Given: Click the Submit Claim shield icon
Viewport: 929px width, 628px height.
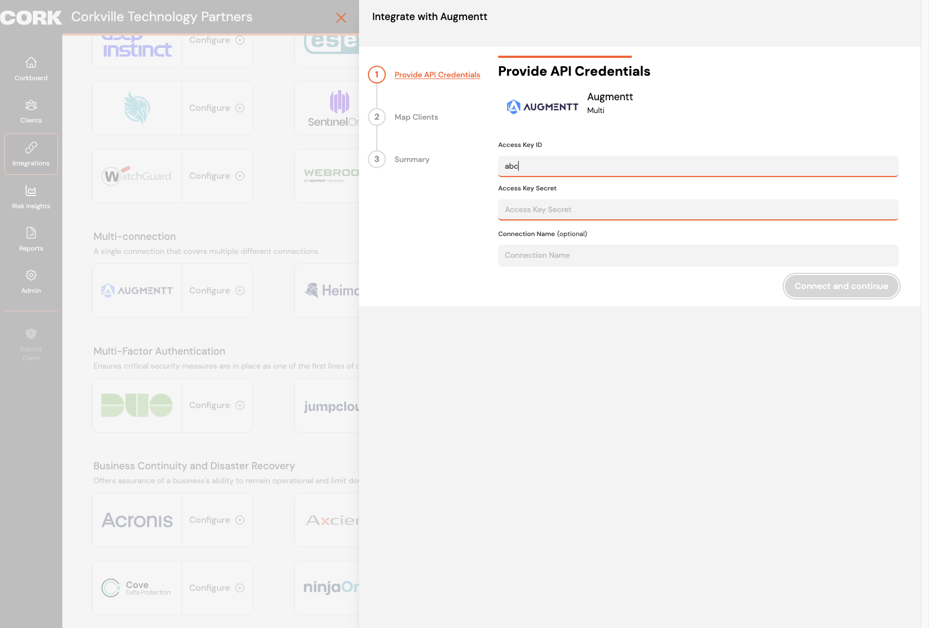Looking at the screenshot, I should tap(31, 333).
